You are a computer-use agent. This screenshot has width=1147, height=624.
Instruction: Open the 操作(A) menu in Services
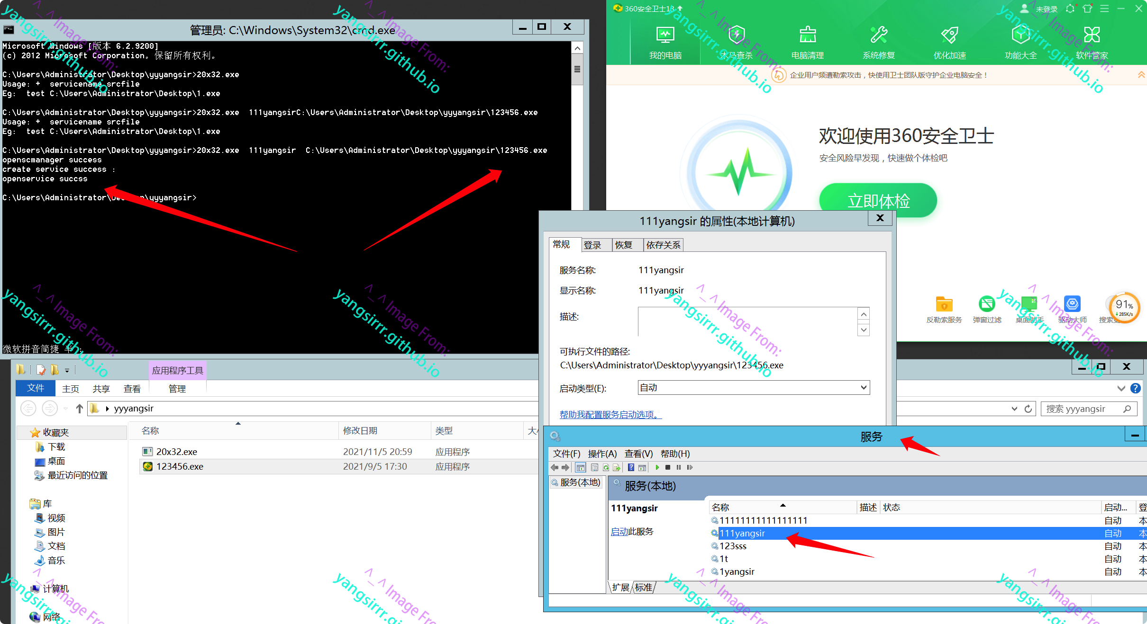click(602, 454)
